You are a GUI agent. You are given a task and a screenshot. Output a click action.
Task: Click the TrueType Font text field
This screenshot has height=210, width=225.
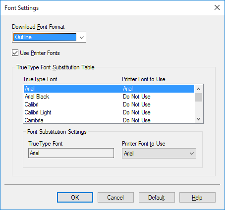tap(71, 153)
